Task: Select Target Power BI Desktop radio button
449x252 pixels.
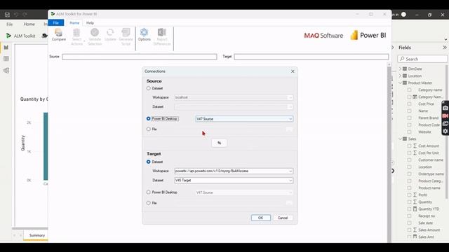Action: coord(148,192)
